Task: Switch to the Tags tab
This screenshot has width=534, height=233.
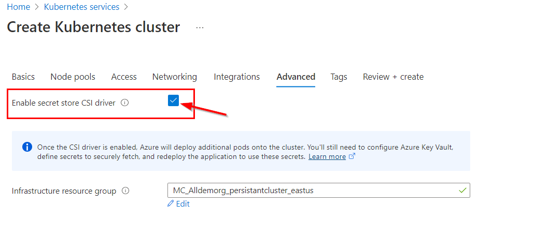Action: pos(339,77)
